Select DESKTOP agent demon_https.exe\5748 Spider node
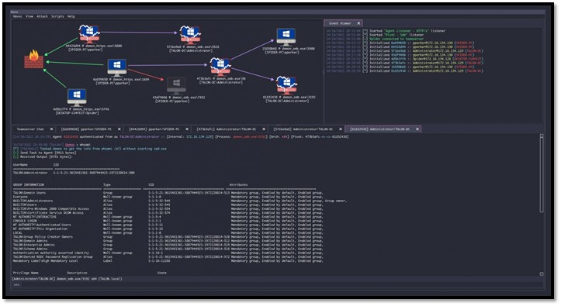Image resolution: width=561 pixels, height=306 pixels. (77, 98)
